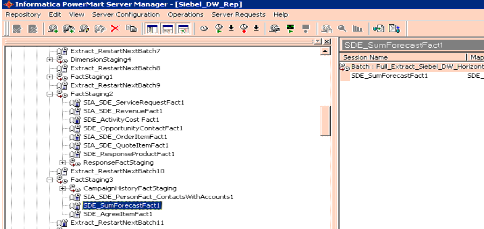Screen dimensions: 484x229
Task: Expand the FactStaging1 batch node
Action: coord(49,77)
